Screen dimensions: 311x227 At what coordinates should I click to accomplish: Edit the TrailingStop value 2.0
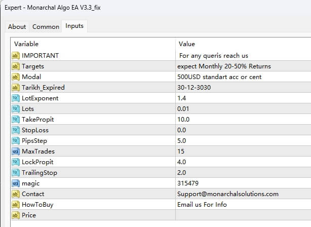182,173
